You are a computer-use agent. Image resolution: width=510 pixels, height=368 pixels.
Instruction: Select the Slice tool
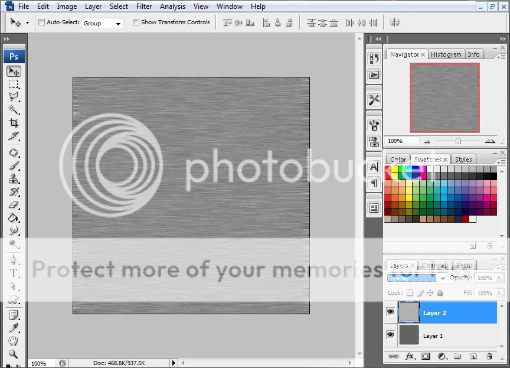14,136
